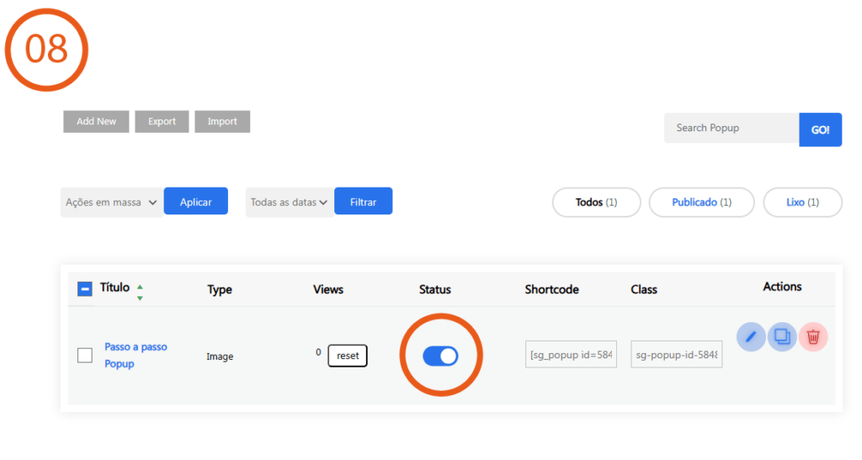Image resolution: width=862 pixels, height=460 pixels.
Task: Click the Add New button
Action: click(96, 121)
